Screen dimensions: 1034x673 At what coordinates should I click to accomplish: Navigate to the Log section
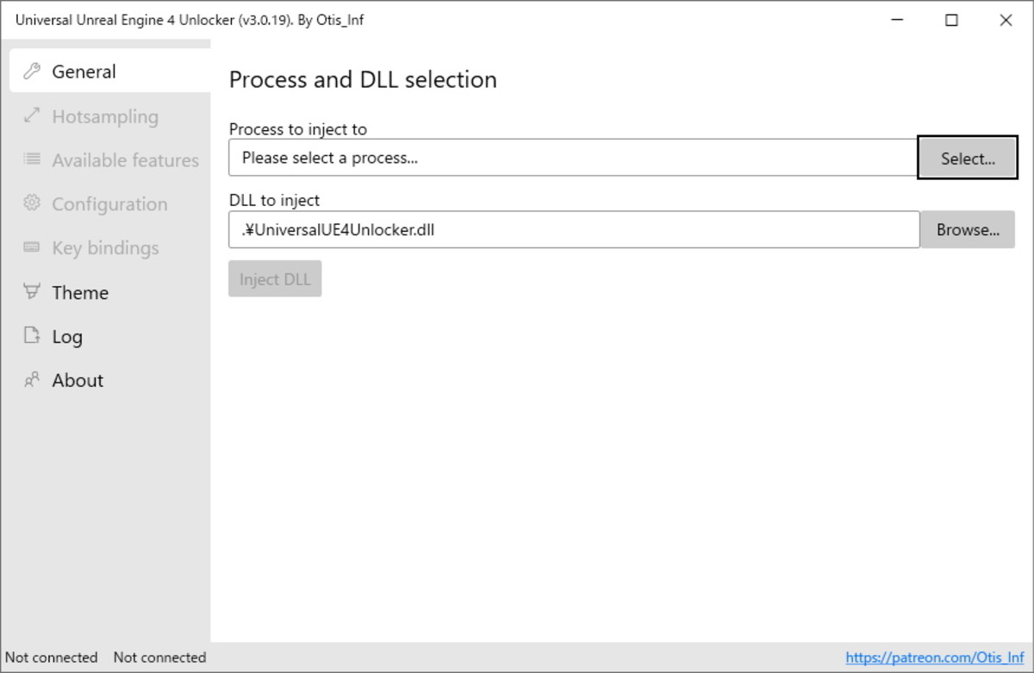[67, 336]
